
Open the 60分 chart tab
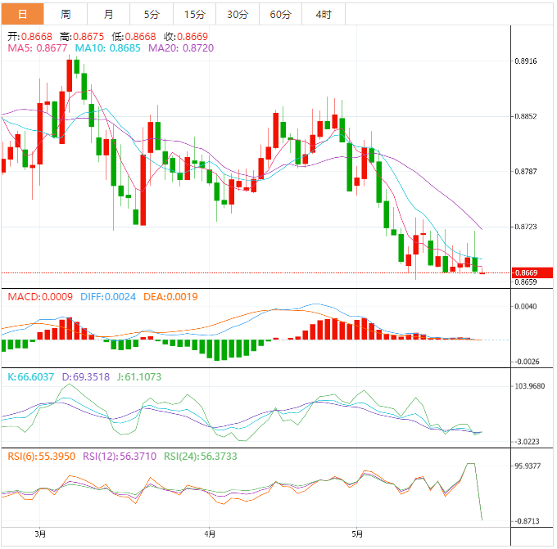(280, 14)
